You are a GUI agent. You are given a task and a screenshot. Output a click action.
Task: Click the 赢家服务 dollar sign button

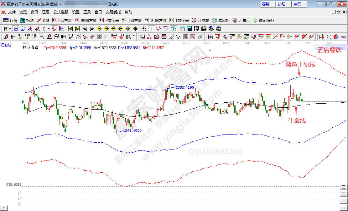tap(263, 20)
